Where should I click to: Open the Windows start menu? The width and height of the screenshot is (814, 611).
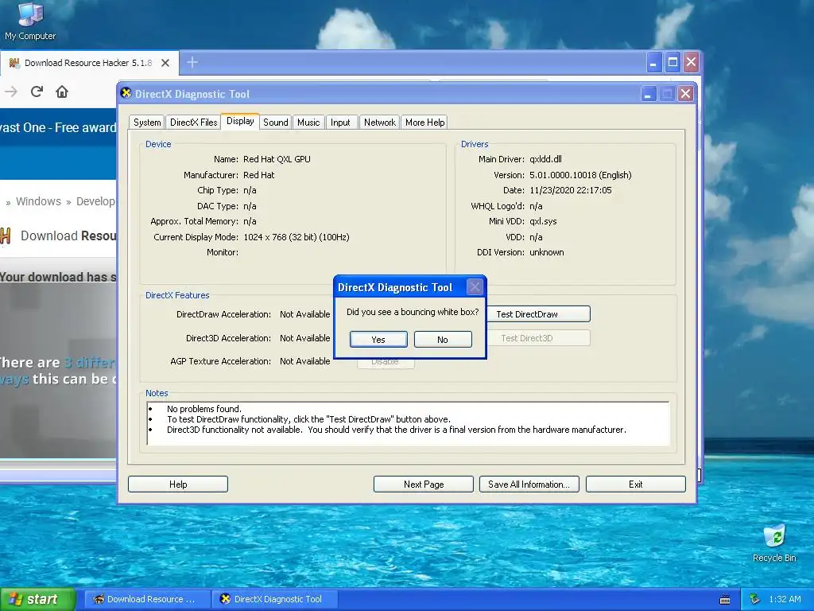point(37,599)
